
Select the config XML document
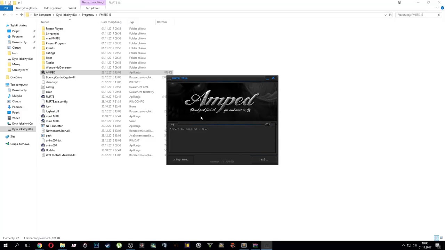point(50,87)
